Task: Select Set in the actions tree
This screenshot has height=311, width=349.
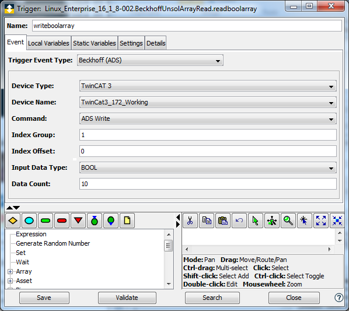Action: tap(20, 253)
